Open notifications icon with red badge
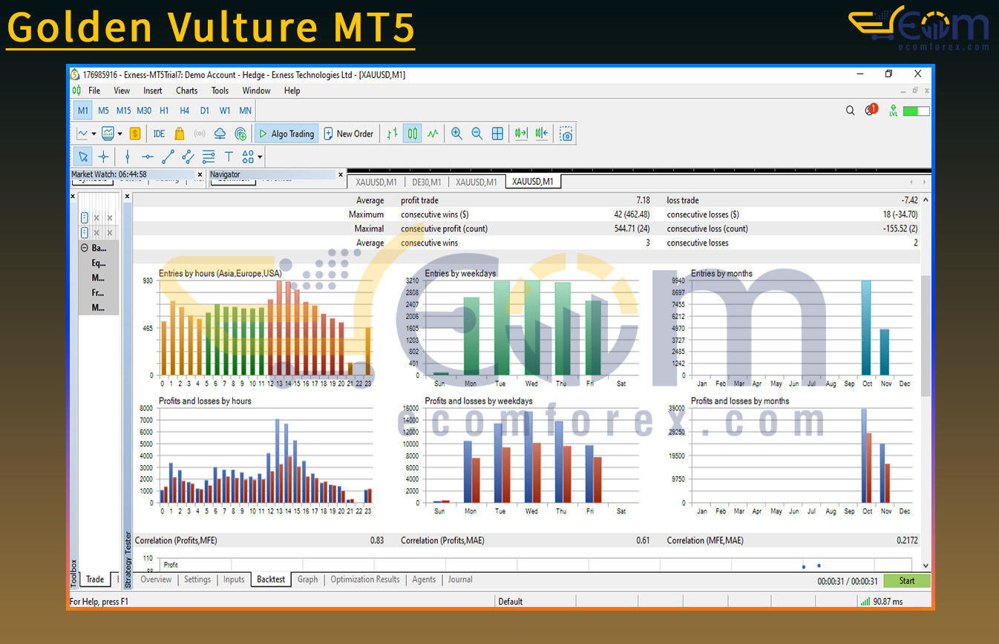The image size is (999, 644). [871, 111]
